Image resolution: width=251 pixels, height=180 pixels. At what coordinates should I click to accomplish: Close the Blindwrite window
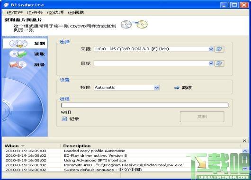point(244,5)
